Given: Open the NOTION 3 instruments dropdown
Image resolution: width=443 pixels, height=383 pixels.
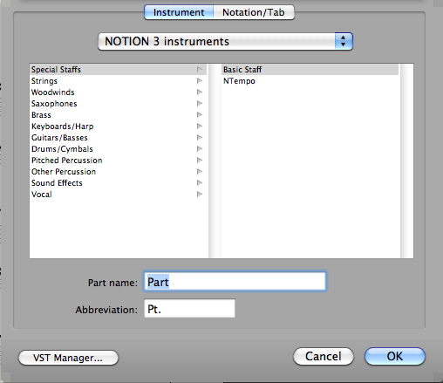Looking at the screenshot, I should click(x=225, y=41).
